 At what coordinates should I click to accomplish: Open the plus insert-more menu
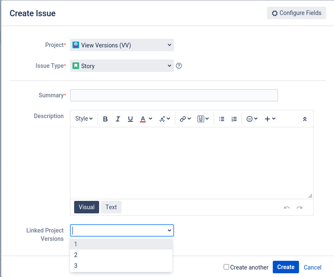(270, 119)
